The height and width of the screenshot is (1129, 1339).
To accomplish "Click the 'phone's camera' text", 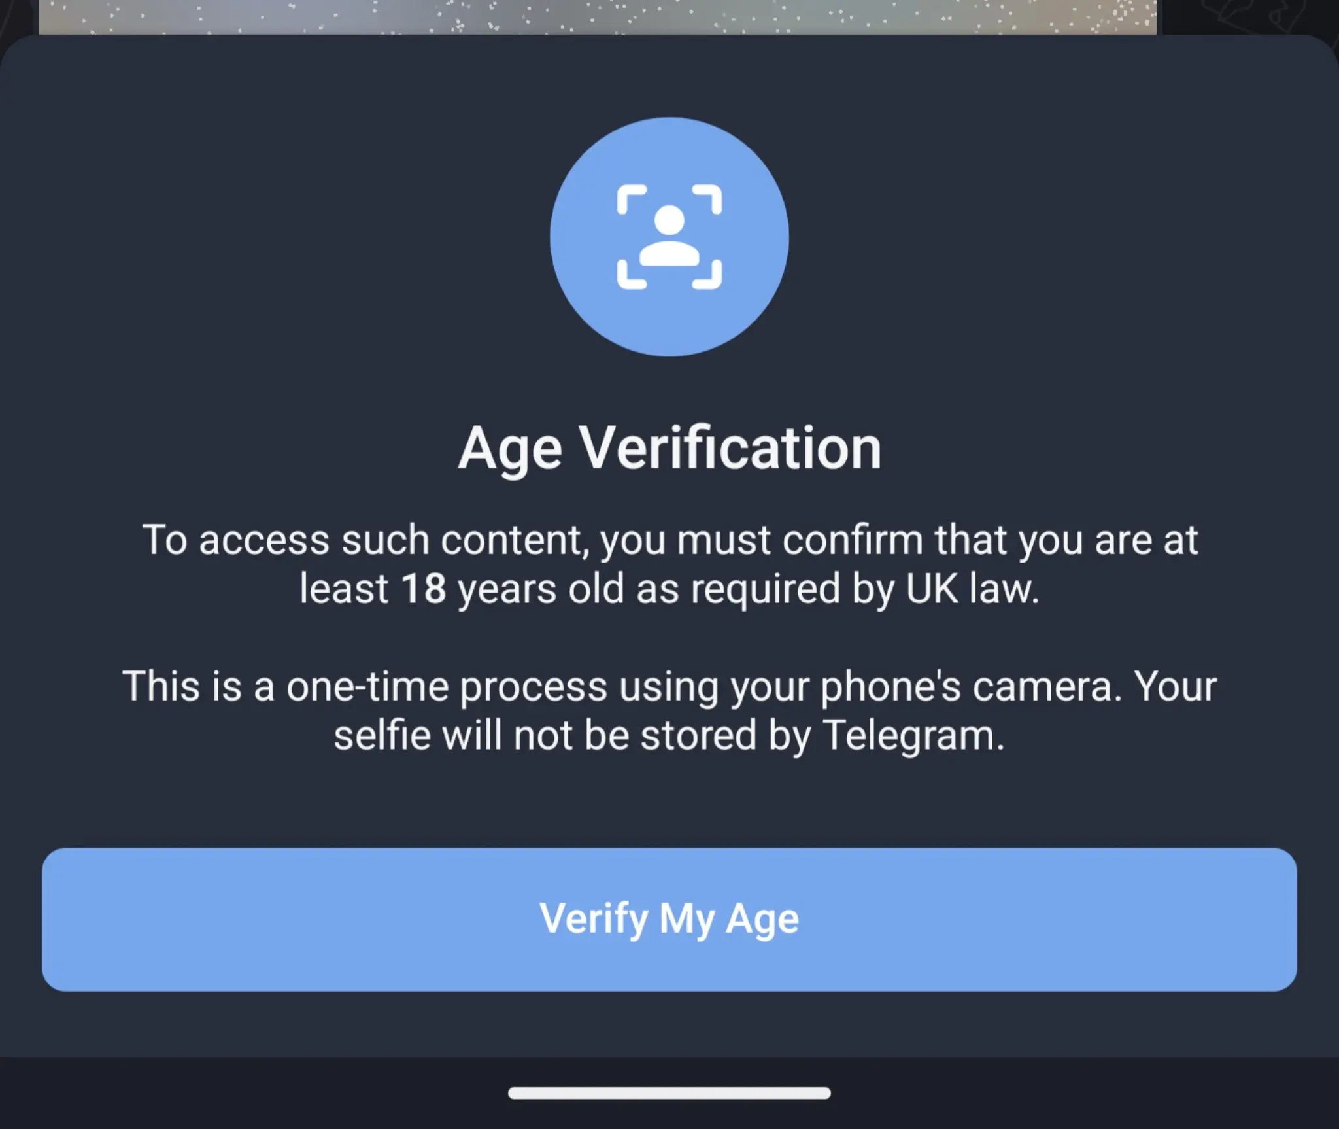I will point(972,687).
